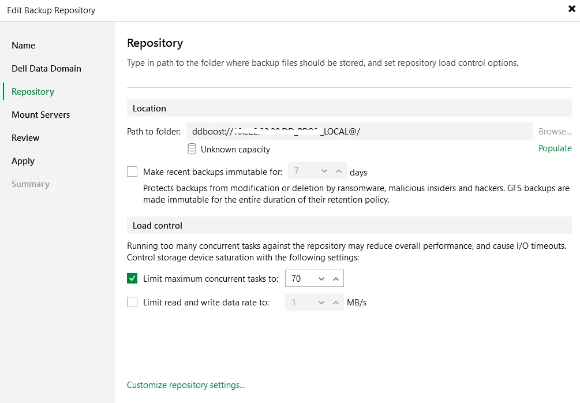Open Customize repository settings link

(186, 385)
